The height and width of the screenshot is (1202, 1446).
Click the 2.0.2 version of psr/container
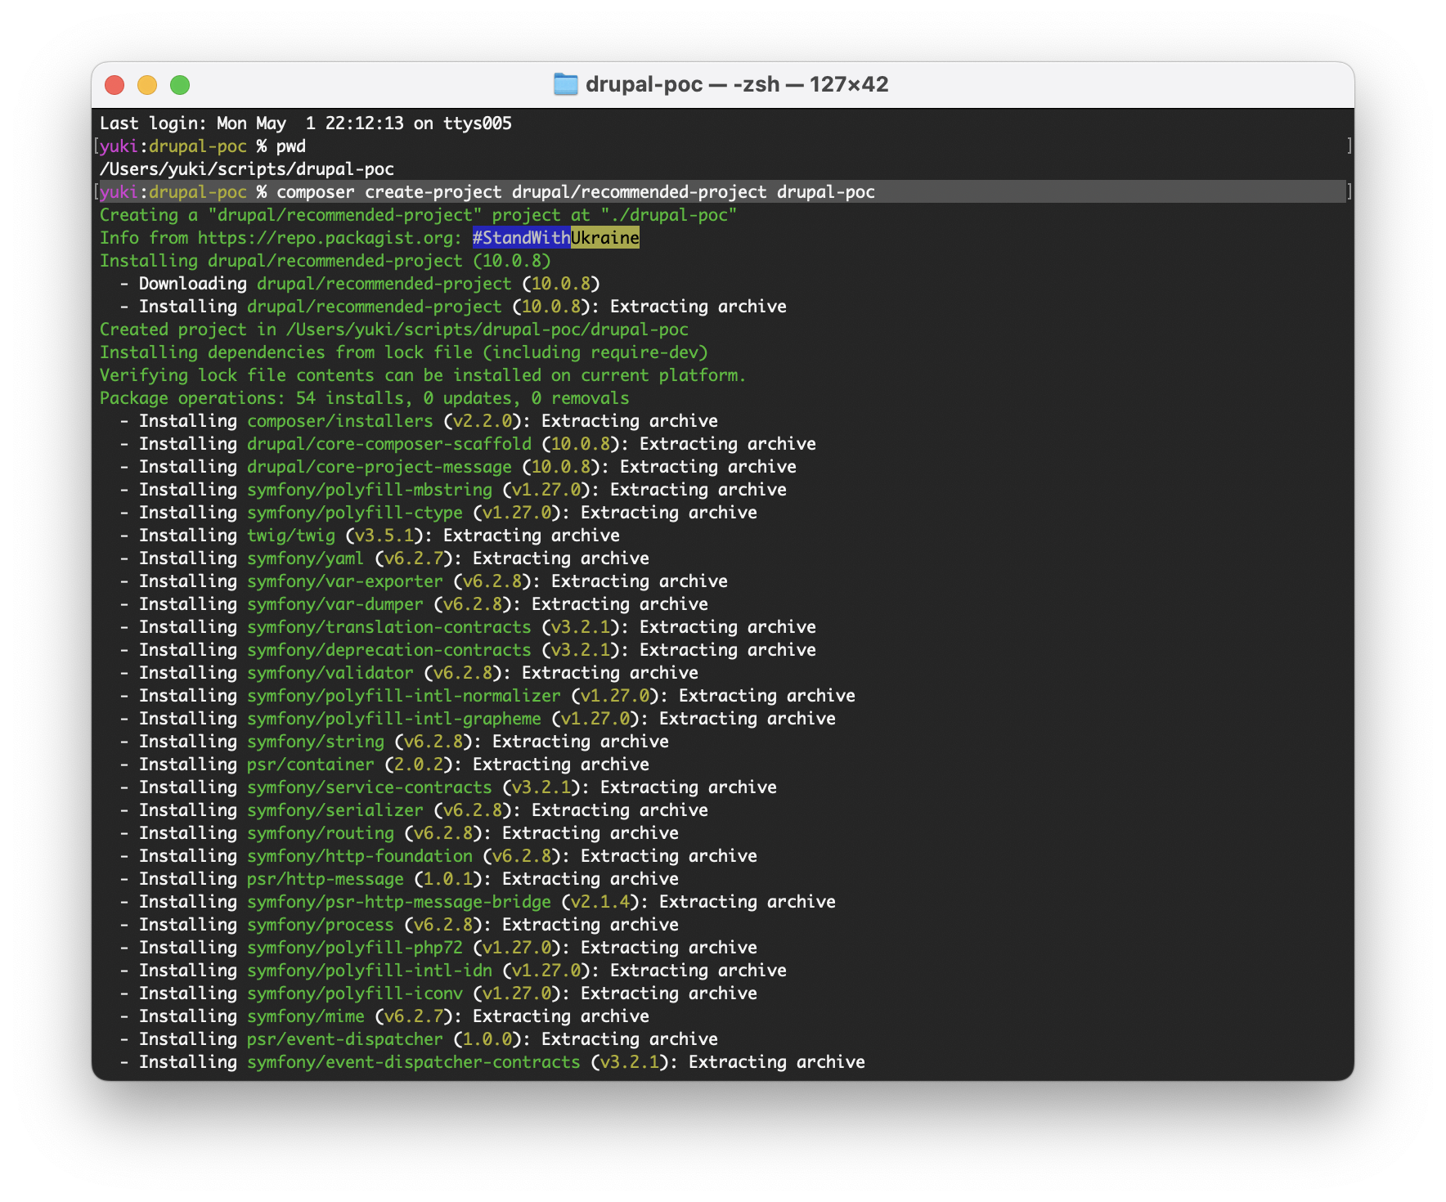click(x=419, y=765)
